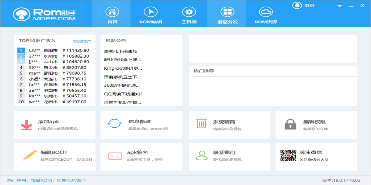
Task: Click the 立即推广 link
Action: 82,41
